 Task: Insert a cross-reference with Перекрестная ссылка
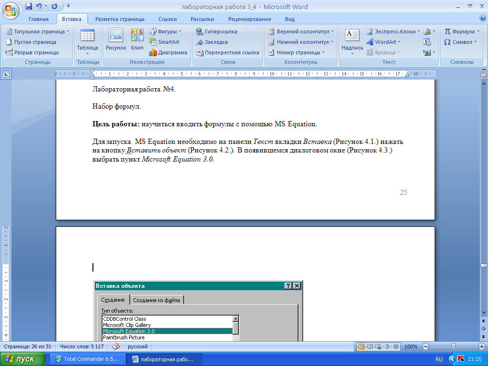pyautogui.click(x=228, y=52)
